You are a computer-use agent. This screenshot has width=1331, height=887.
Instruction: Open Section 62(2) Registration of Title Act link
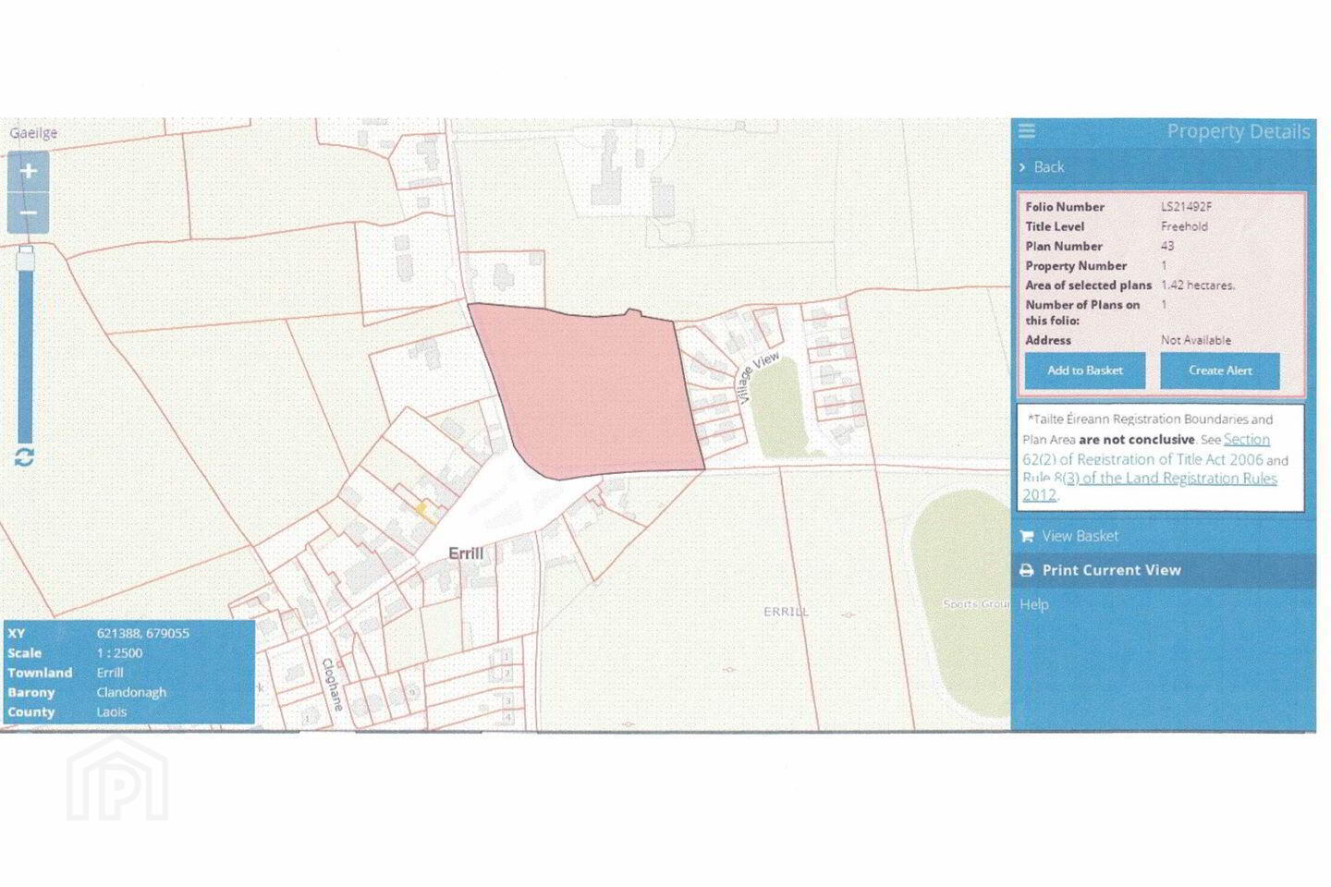click(1146, 449)
